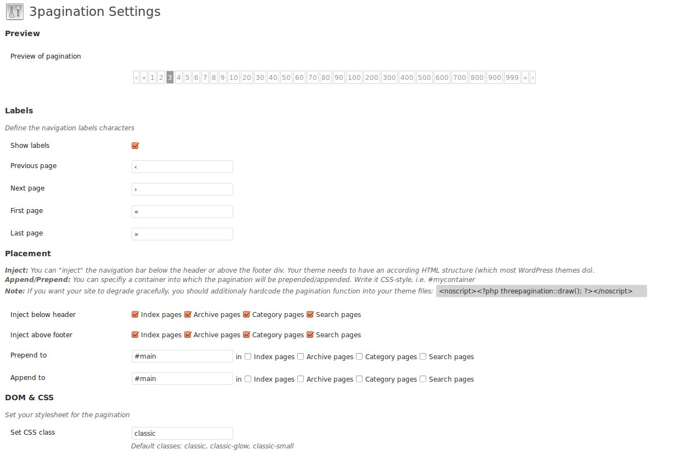Click the last page » arrow in preview
Viewport: 696px width, 461px height.
pyautogui.click(x=525, y=78)
